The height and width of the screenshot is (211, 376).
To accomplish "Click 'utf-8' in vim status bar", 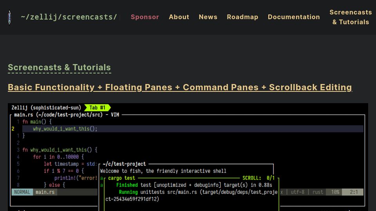I will pos(297,192).
